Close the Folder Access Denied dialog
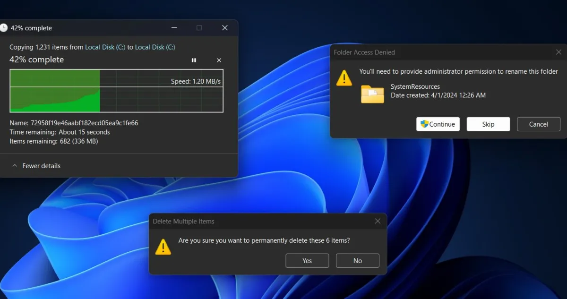The height and width of the screenshot is (299, 567). pos(558,52)
